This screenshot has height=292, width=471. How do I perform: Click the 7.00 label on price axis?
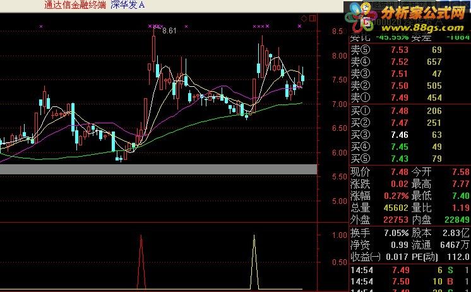click(340, 104)
